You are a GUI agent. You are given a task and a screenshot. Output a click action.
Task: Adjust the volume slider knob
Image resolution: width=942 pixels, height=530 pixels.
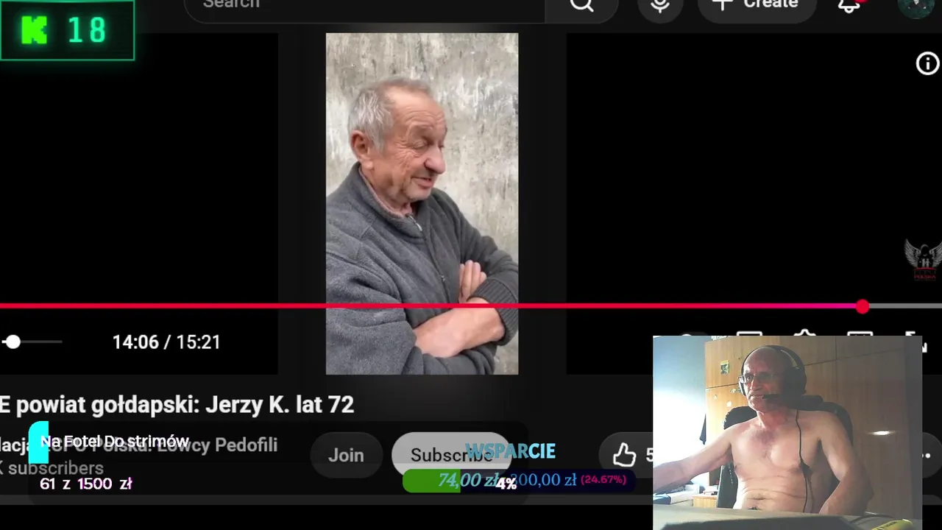coord(13,342)
